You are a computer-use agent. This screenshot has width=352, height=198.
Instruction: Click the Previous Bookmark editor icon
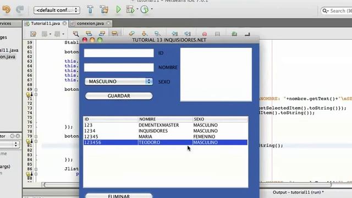click(x=131, y=34)
